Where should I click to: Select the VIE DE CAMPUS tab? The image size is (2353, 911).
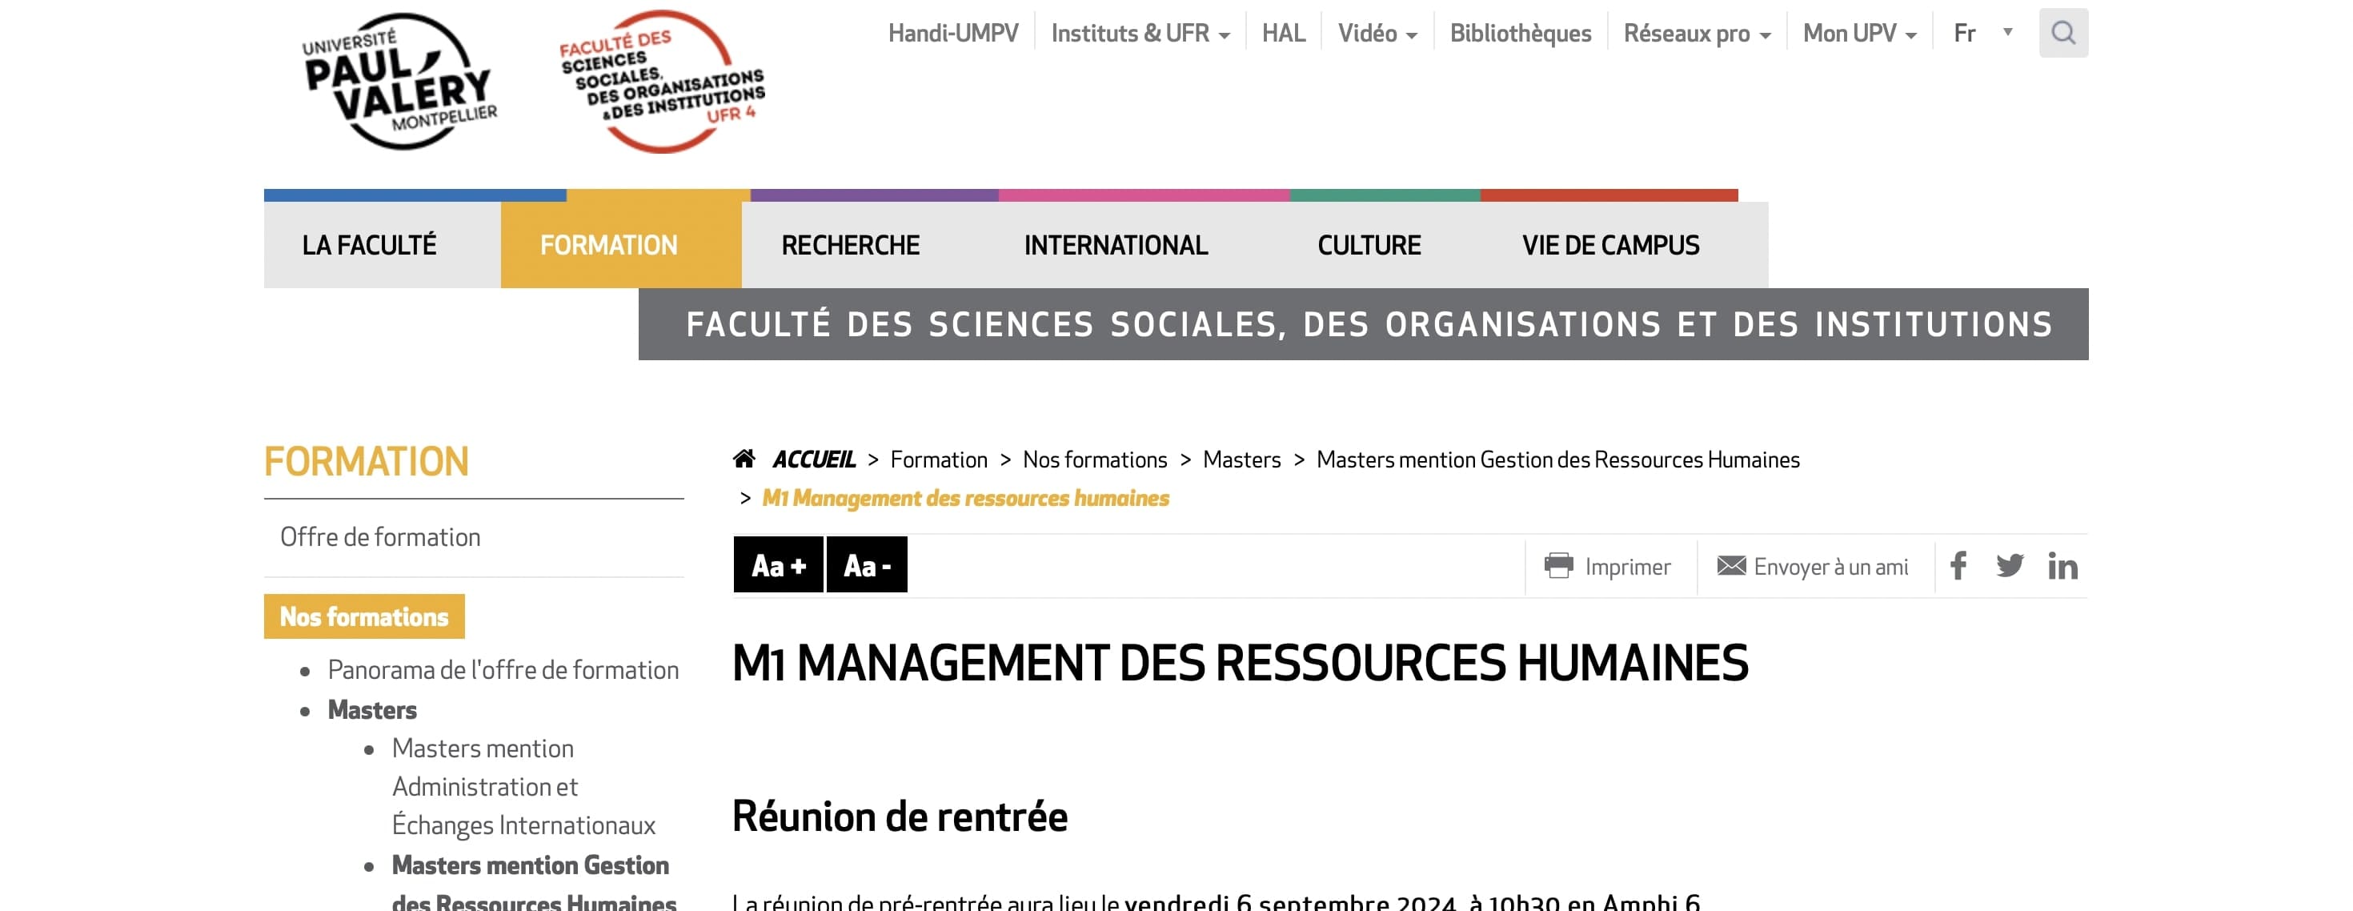pyautogui.click(x=1610, y=245)
